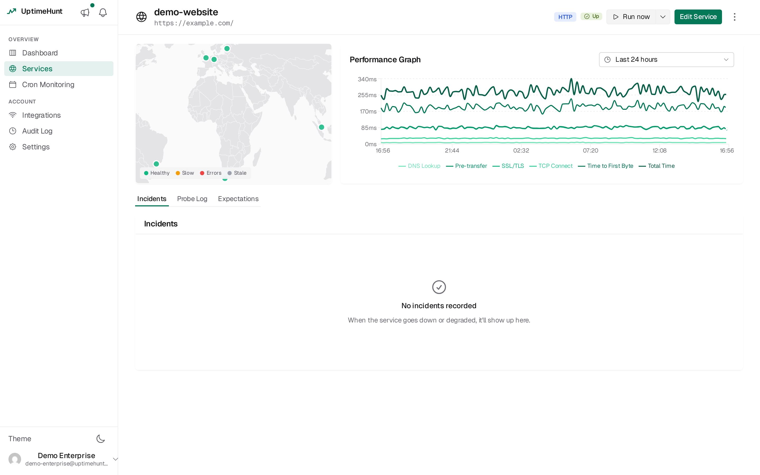The image size is (760, 475).
Task: Click the UptimeHunt logo icon
Action: (x=12, y=12)
